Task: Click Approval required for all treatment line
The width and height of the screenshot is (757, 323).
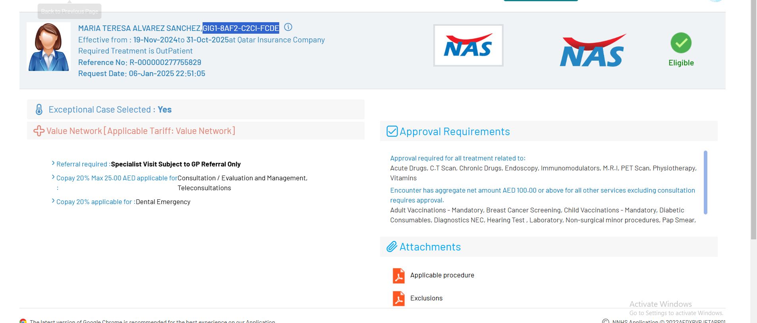Action: pyautogui.click(x=458, y=158)
